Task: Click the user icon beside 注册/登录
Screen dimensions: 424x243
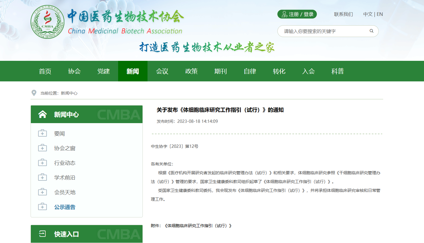Action: pos(284,14)
